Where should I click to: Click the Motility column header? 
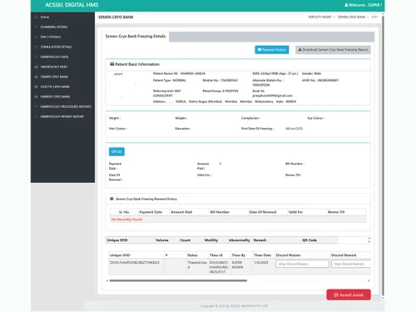[211, 240]
